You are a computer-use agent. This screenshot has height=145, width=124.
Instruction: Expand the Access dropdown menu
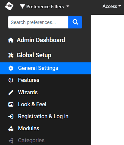[112, 6]
